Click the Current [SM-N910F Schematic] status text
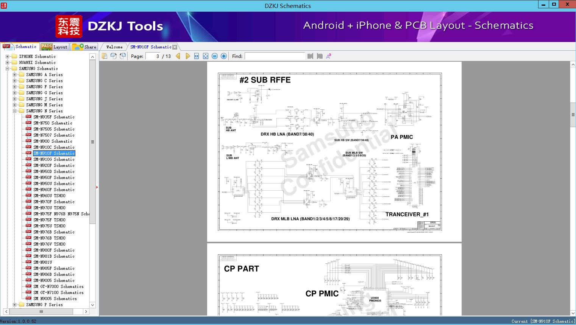The image size is (576, 325). pos(543,321)
